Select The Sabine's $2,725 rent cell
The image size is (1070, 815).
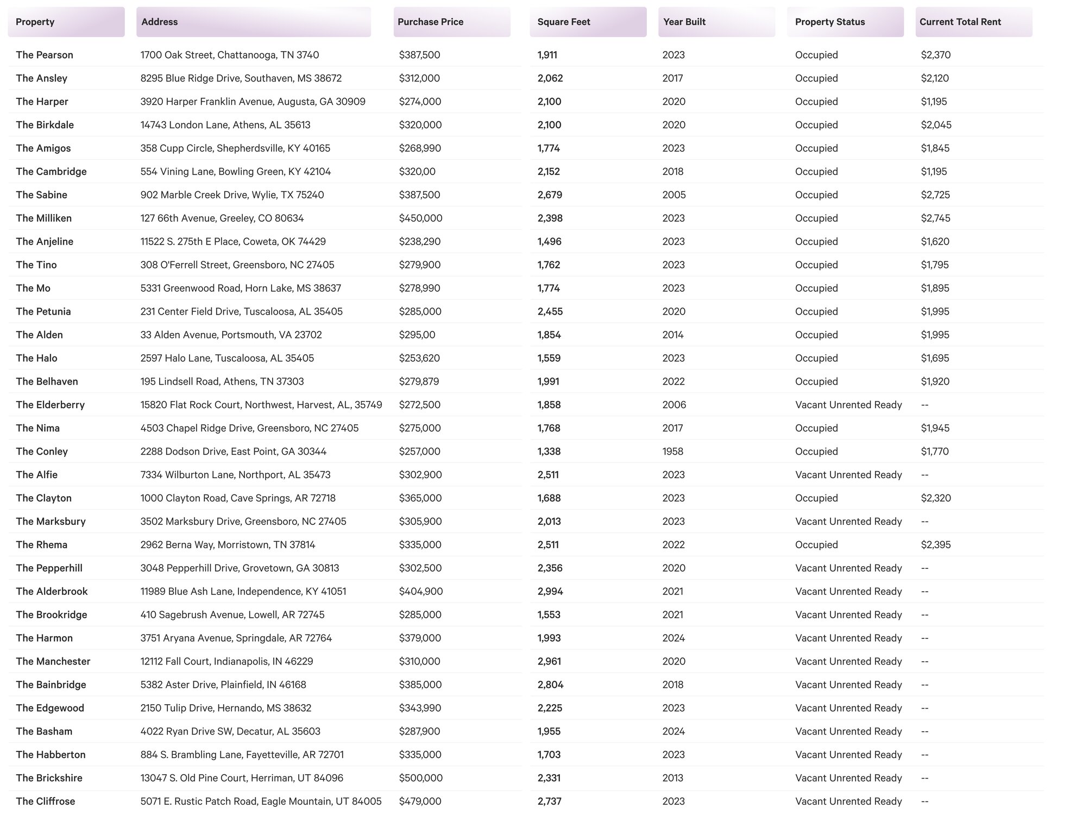(935, 195)
